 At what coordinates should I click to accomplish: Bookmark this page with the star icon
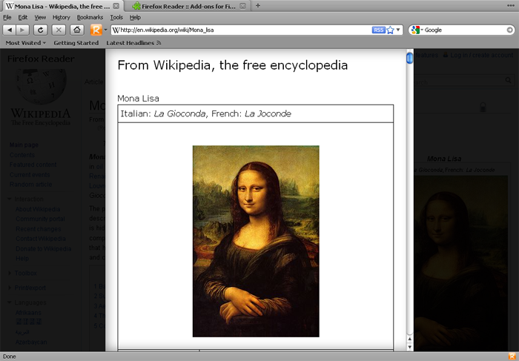coord(390,30)
